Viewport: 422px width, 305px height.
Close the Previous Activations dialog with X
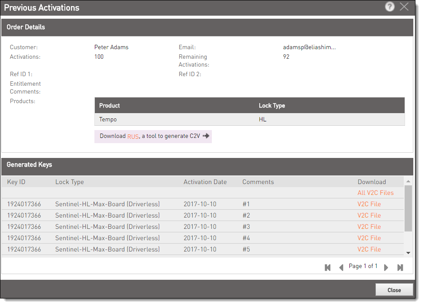tap(404, 7)
